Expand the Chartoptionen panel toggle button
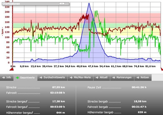The height and width of the screenshot is (115, 163). click(62, 4)
